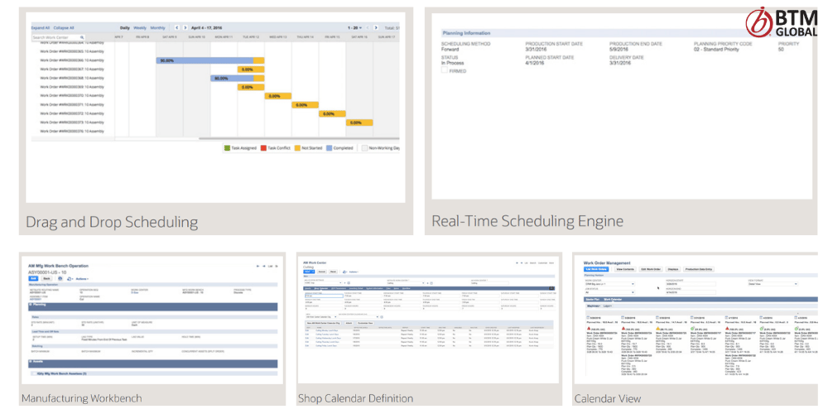Image resolution: width=828 pixels, height=414 pixels.
Task: Switch Gantt view to Monthly
Action: pos(158,27)
